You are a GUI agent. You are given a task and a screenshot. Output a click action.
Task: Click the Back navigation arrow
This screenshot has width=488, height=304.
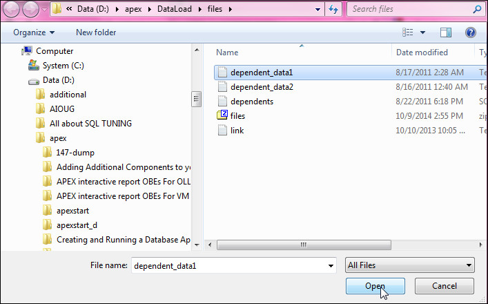point(12,10)
